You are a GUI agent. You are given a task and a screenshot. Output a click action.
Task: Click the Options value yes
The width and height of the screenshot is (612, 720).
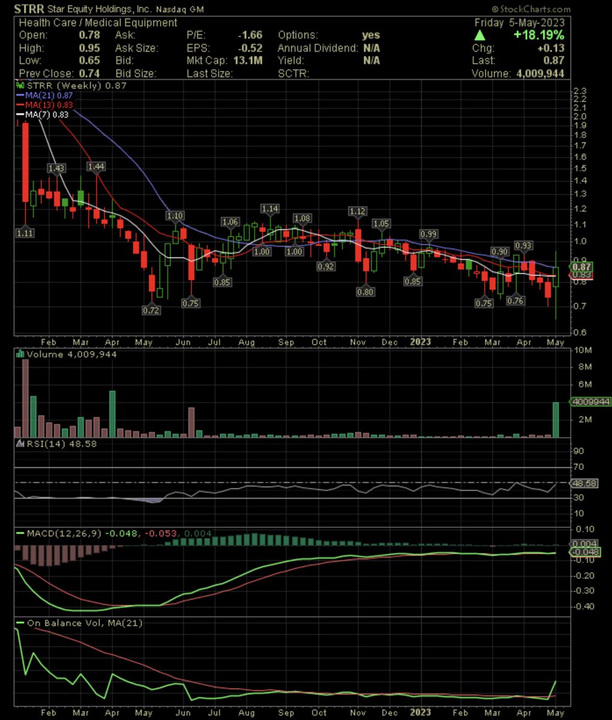click(372, 35)
